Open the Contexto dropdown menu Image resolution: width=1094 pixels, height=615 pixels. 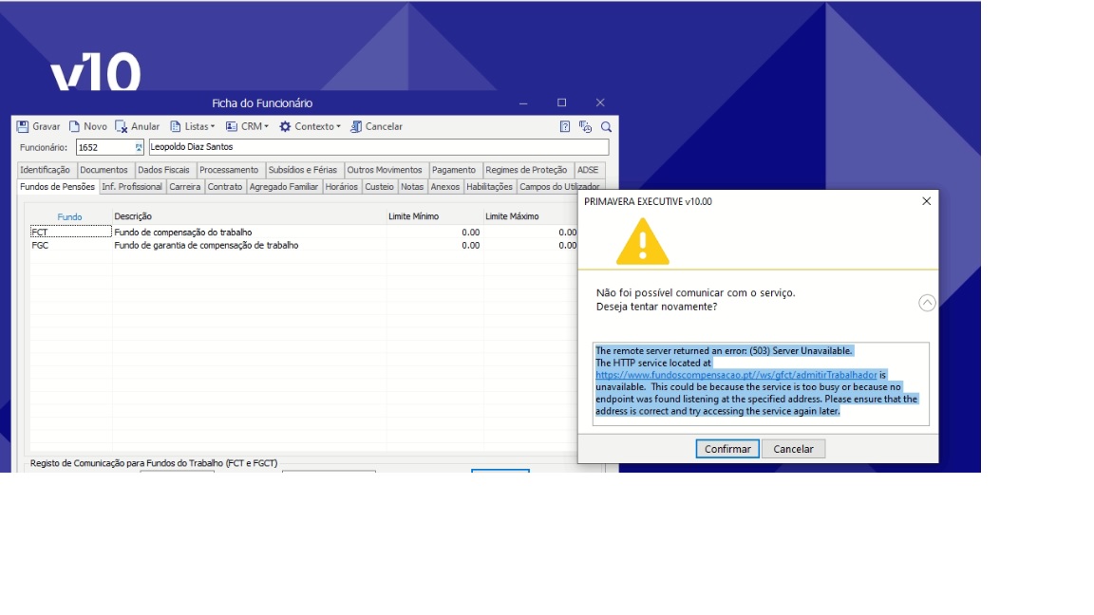coord(310,126)
